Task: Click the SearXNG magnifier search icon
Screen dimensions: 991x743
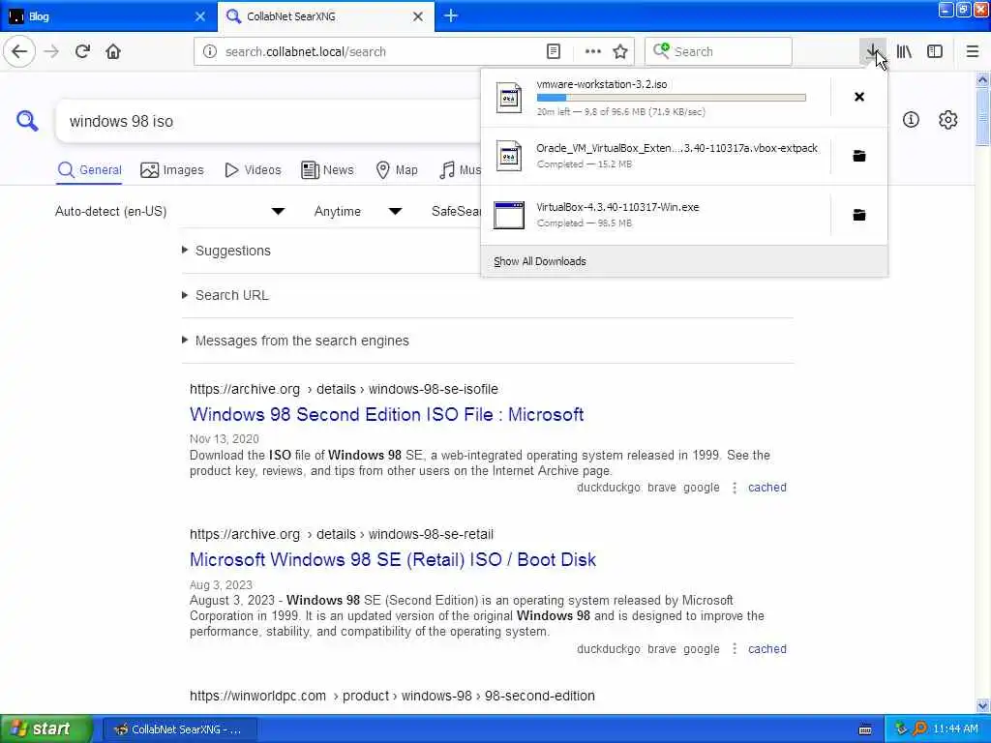Action: (27, 120)
